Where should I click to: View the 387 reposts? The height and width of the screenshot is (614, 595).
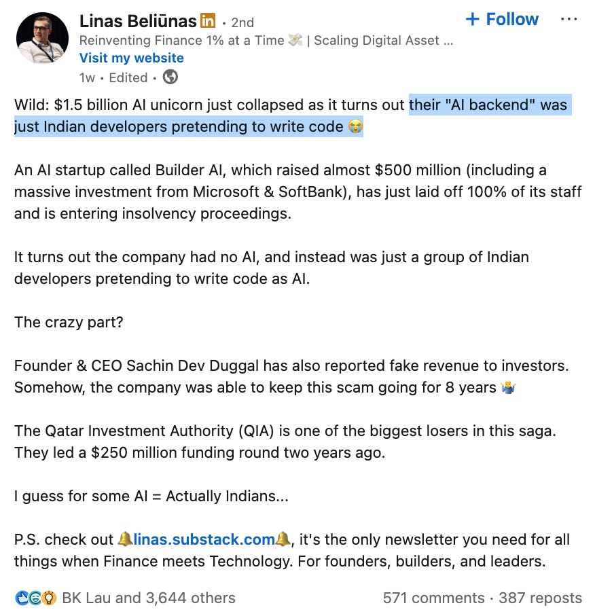tap(540, 598)
